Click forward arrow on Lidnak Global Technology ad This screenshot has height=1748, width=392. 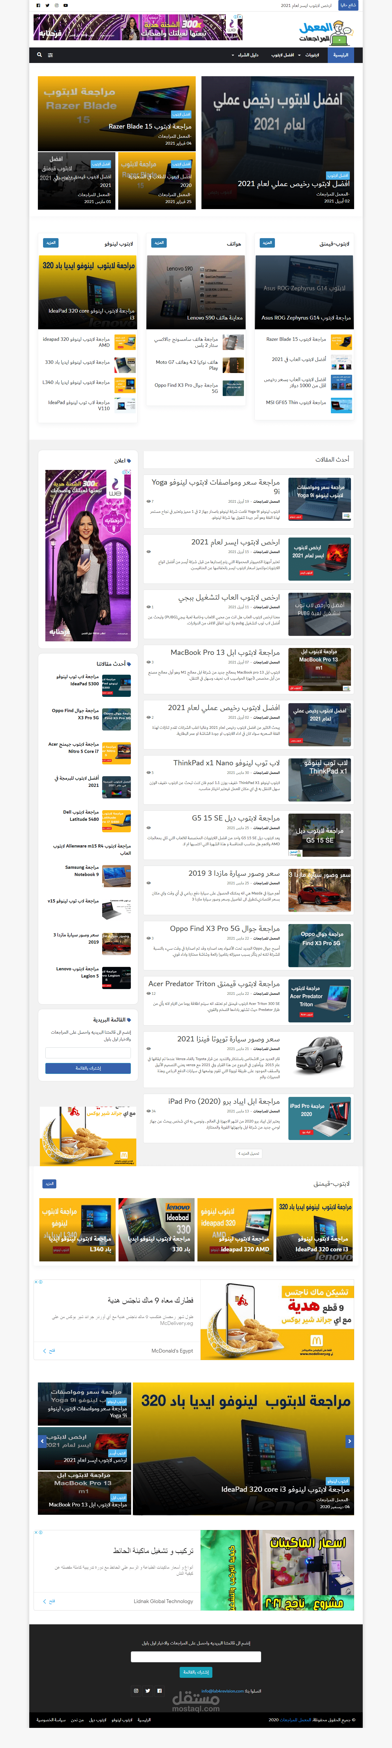[x=45, y=1601]
